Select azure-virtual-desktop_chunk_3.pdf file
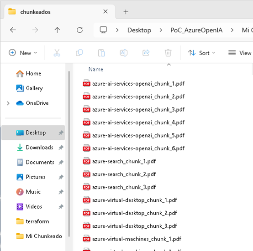 [x=130, y=226]
